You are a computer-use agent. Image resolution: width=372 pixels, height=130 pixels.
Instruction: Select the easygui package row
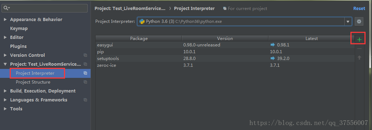[x=225, y=45]
